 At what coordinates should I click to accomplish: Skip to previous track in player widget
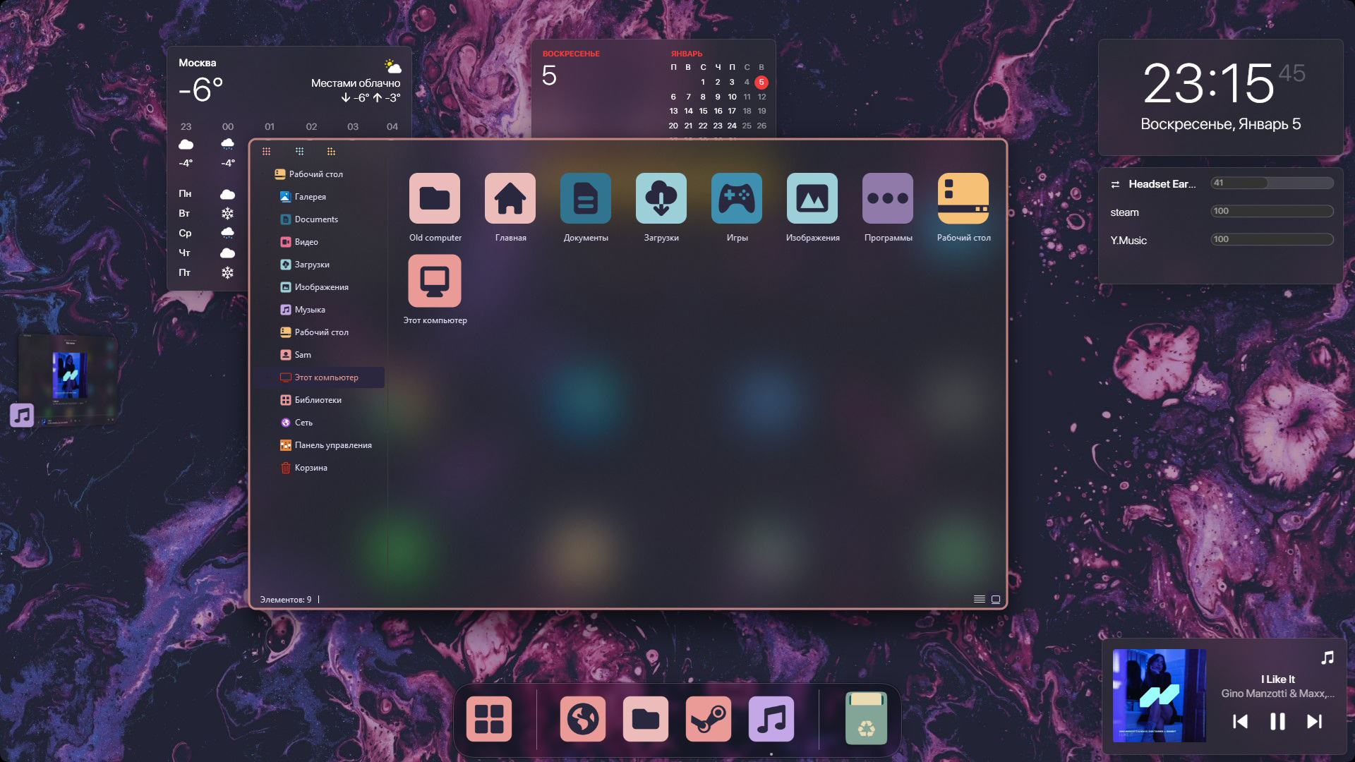1240,721
